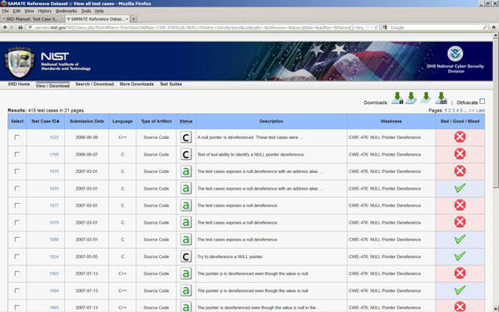Switch to the SRD Manual browser tab

(x=32, y=19)
